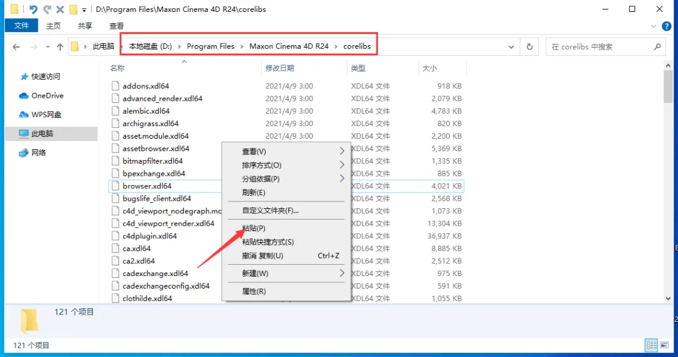Select the alembic.xdl64 file
This screenshot has width=678, height=357.
[x=146, y=111]
